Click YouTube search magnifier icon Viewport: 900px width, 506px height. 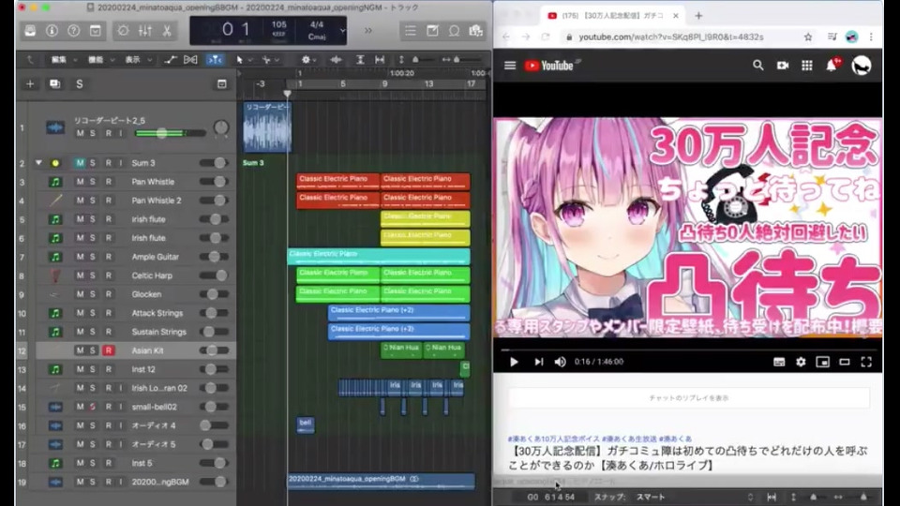pyautogui.click(x=758, y=66)
